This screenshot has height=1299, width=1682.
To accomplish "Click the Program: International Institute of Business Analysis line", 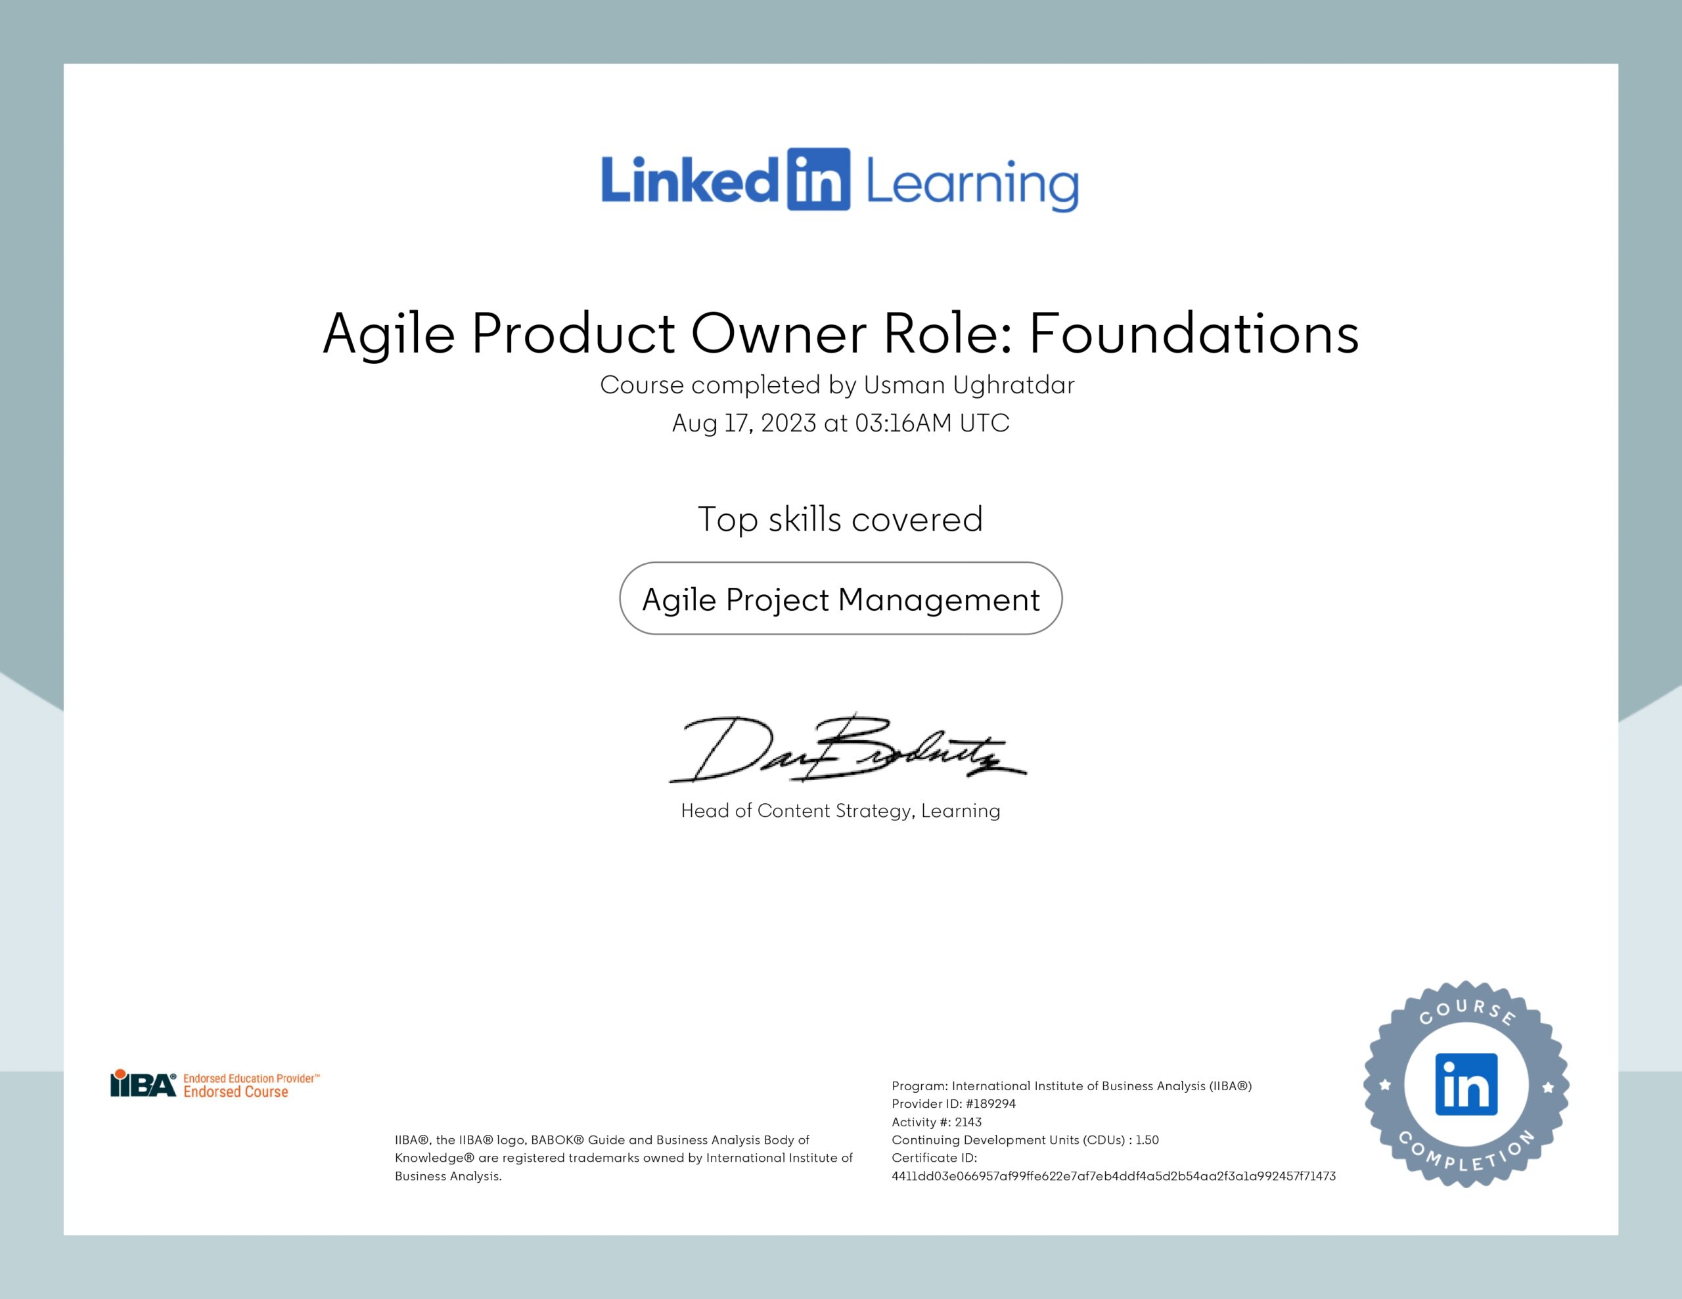I will pyautogui.click(x=1071, y=1086).
